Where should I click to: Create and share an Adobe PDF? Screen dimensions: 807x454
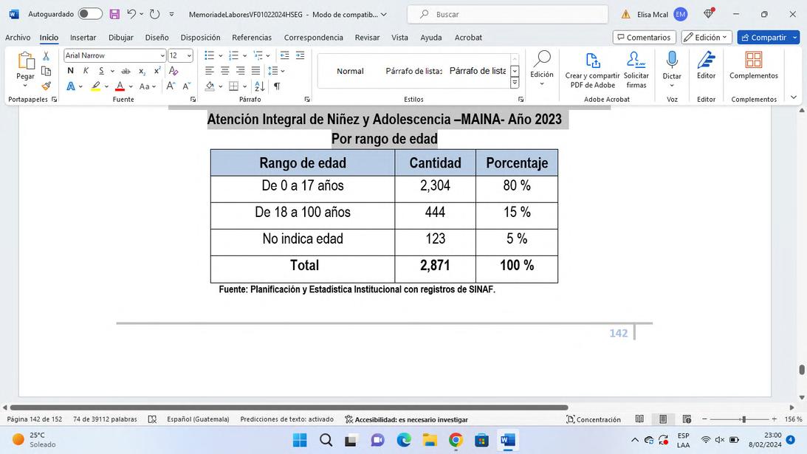point(592,61)
